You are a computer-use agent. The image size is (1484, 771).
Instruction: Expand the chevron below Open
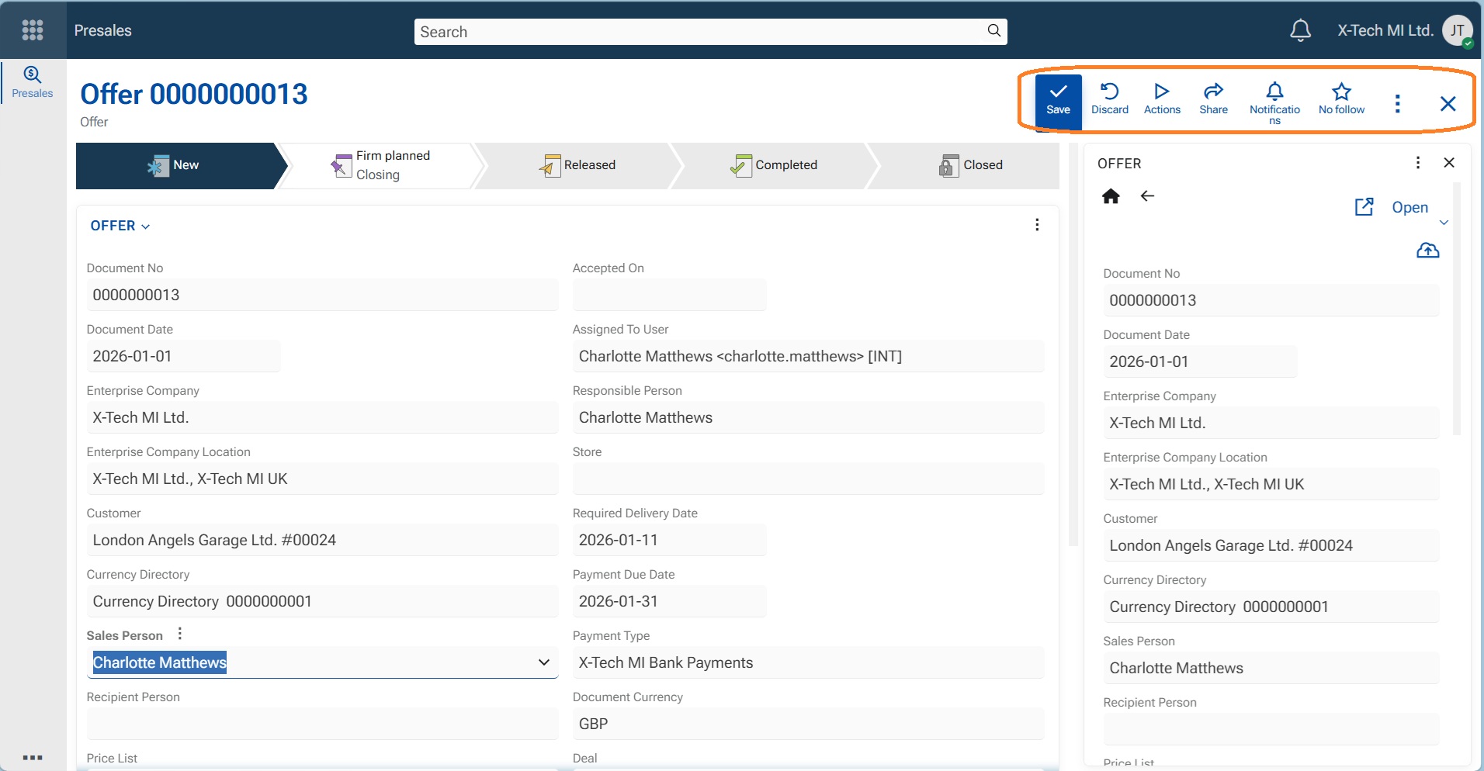[x=1444, y=223]
